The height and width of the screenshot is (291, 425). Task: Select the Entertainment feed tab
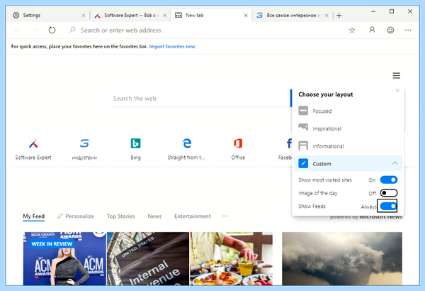(x=193, y=216)
